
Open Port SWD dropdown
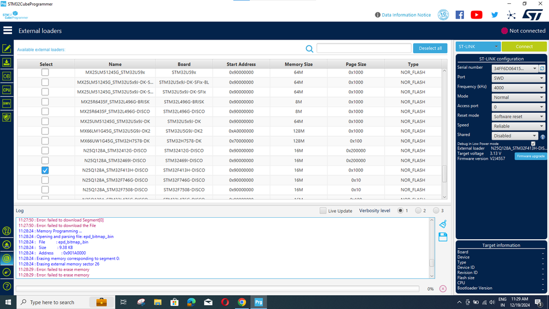(518, 78)
